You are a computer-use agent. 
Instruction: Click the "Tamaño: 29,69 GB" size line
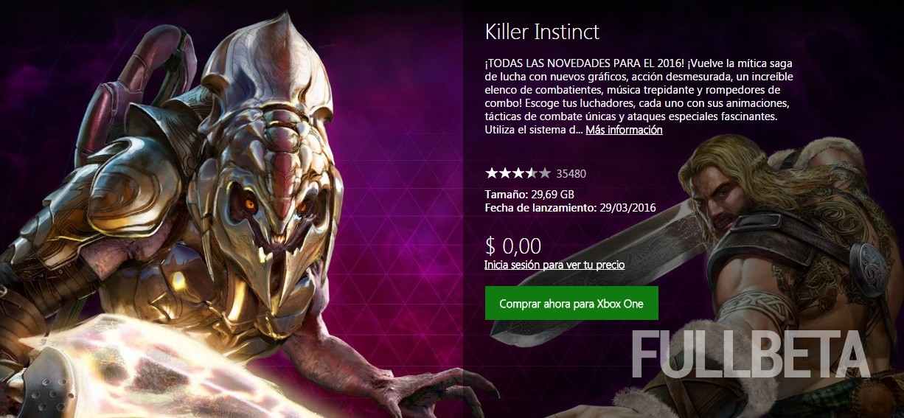[x=529, y=195]
